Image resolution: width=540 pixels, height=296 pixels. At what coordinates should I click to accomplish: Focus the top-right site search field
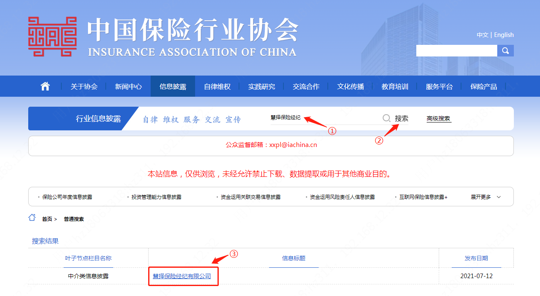(x=457, y=51)
